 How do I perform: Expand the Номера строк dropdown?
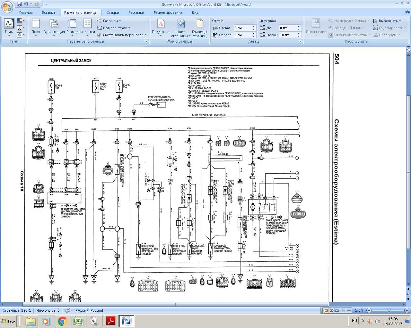pyautogui.click(x=113, y=28)
